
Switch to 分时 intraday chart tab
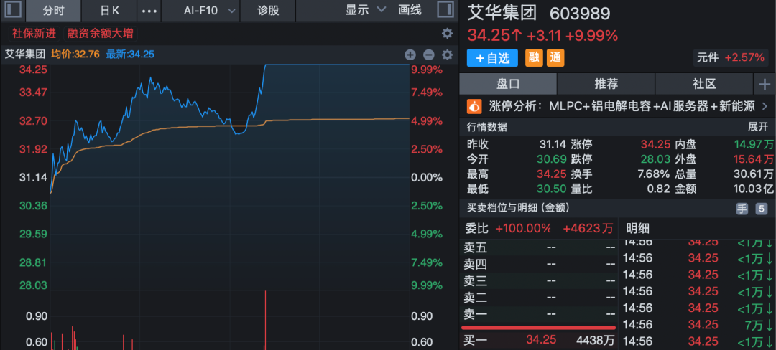(53, 10)
